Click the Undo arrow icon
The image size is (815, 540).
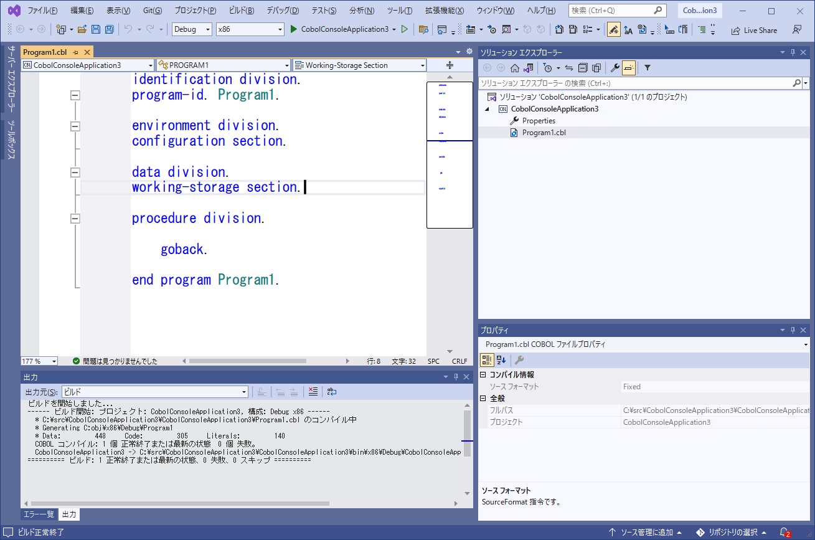coord(128,29)
